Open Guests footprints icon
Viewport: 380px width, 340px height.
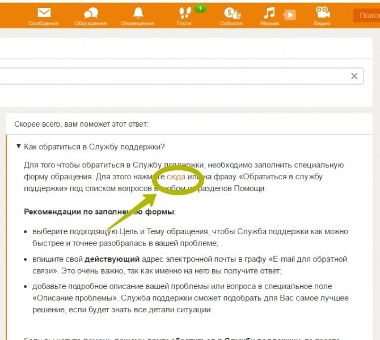pos(185,12)
